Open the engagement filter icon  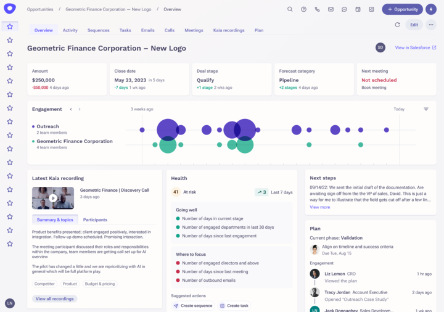pos(426,109)
